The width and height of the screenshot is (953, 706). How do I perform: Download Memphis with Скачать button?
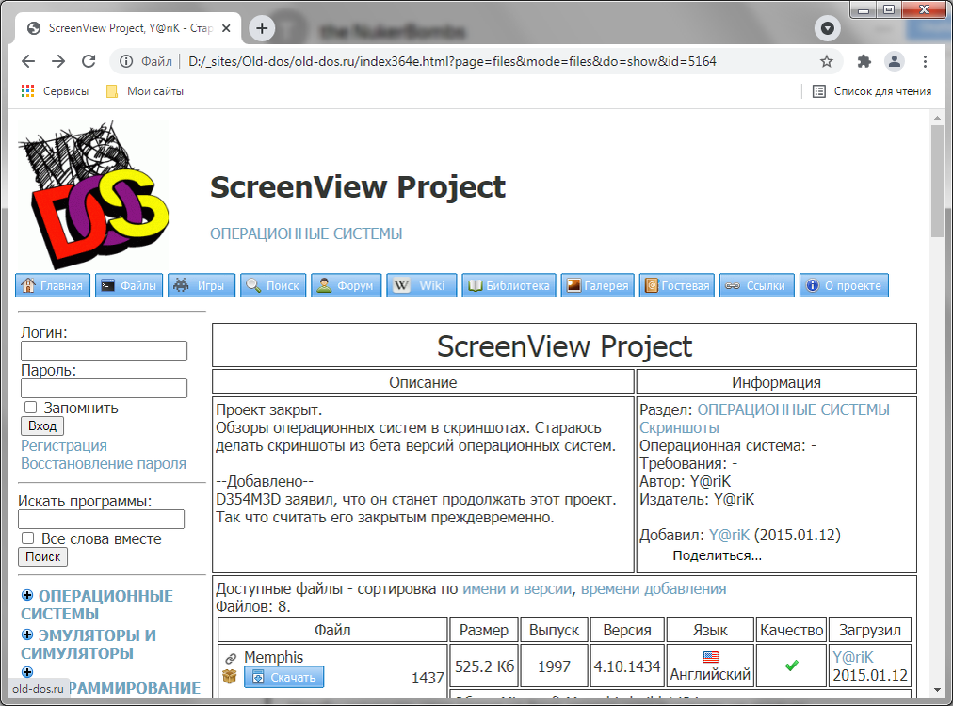(x=283, y=677)
